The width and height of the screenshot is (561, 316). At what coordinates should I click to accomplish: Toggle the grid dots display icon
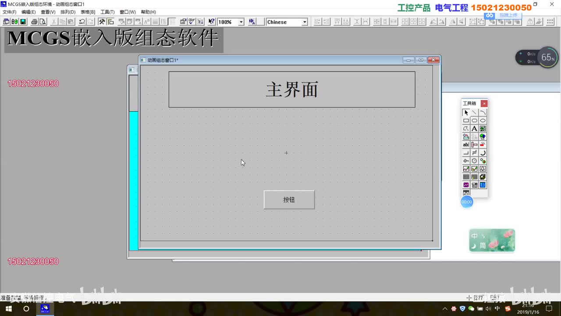[x=173, y=22]
